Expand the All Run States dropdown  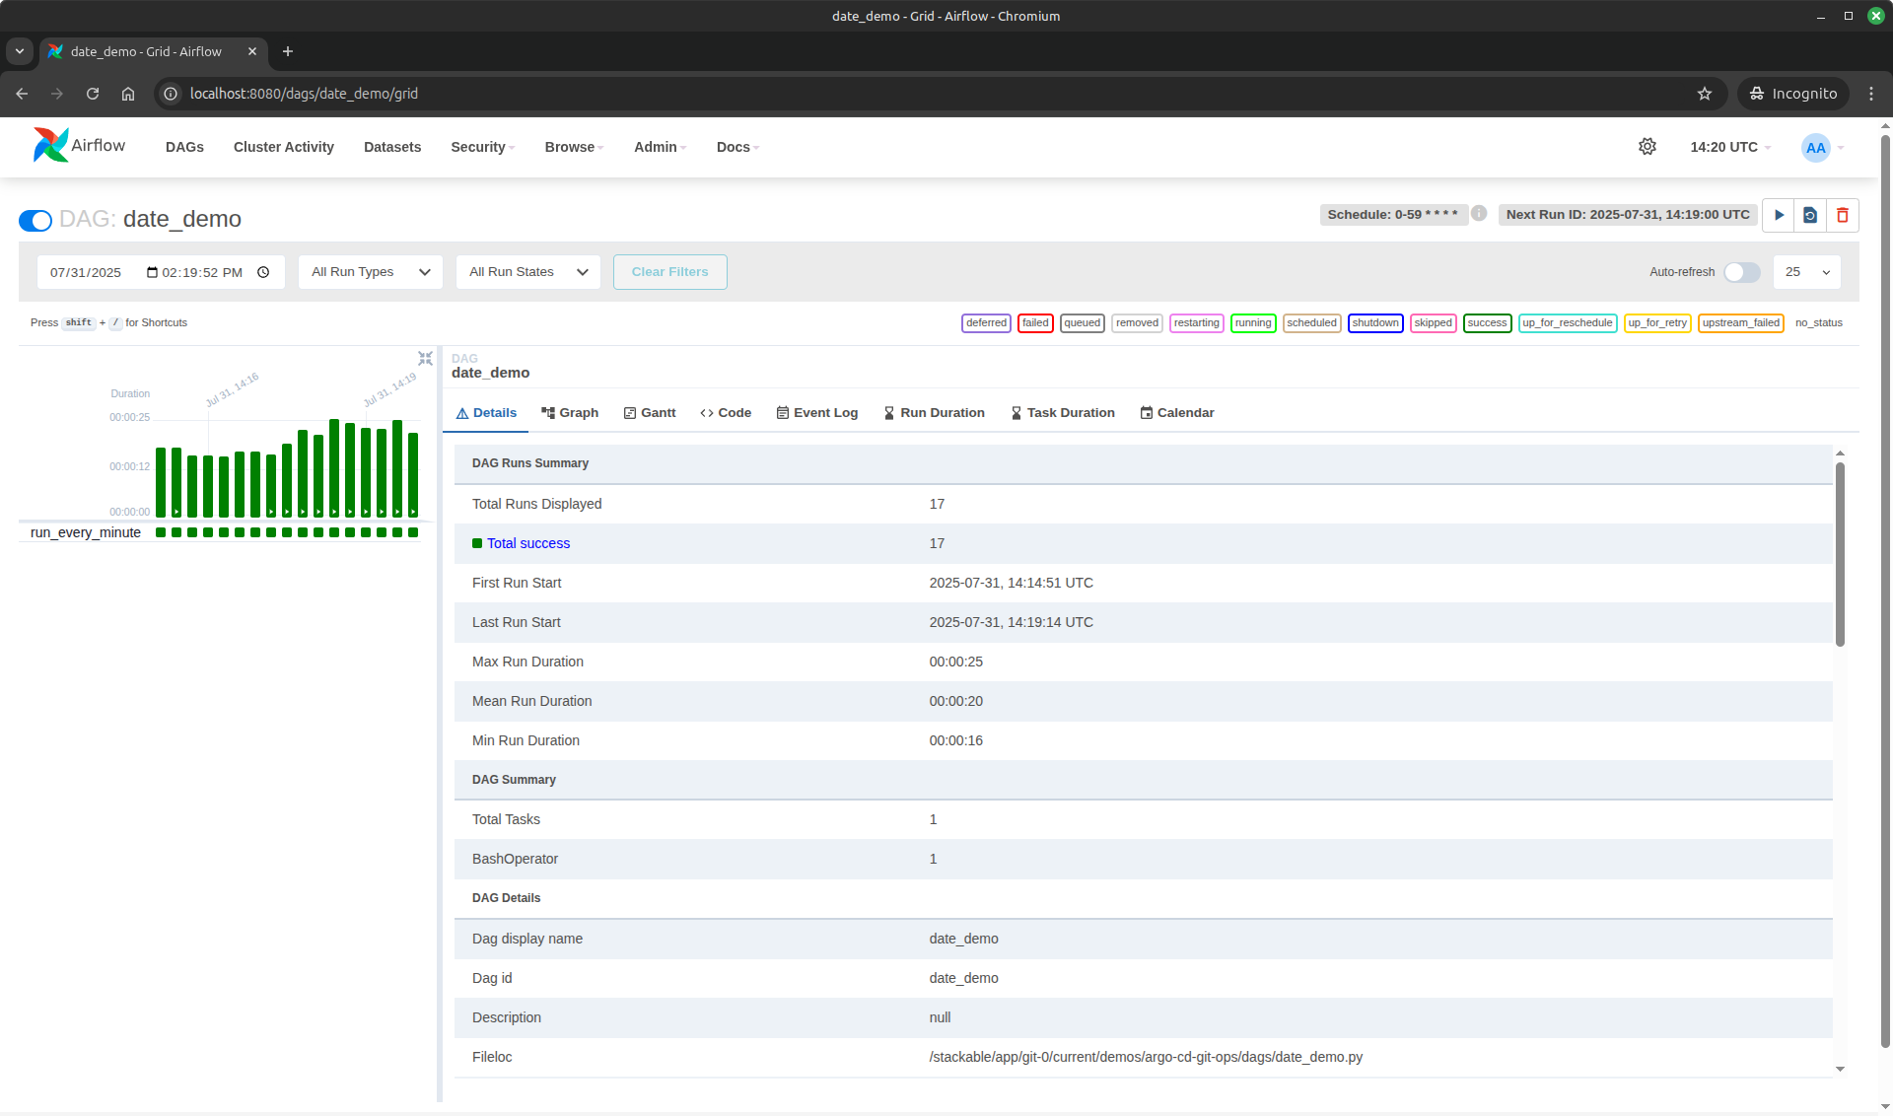[x=528, y=272]
